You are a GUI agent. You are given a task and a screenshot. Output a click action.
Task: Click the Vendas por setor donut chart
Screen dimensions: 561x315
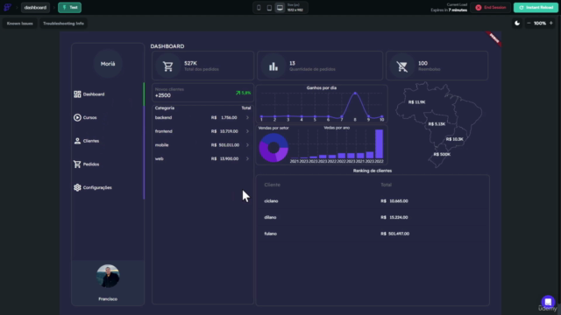point(273,148)
